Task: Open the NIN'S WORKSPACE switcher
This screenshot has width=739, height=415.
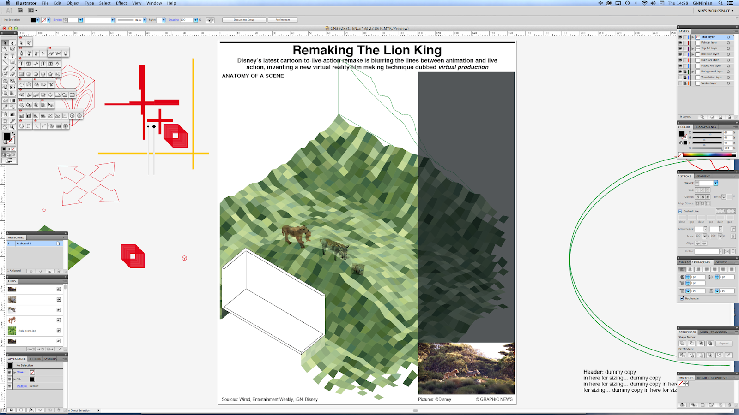Action: point(715,11)
